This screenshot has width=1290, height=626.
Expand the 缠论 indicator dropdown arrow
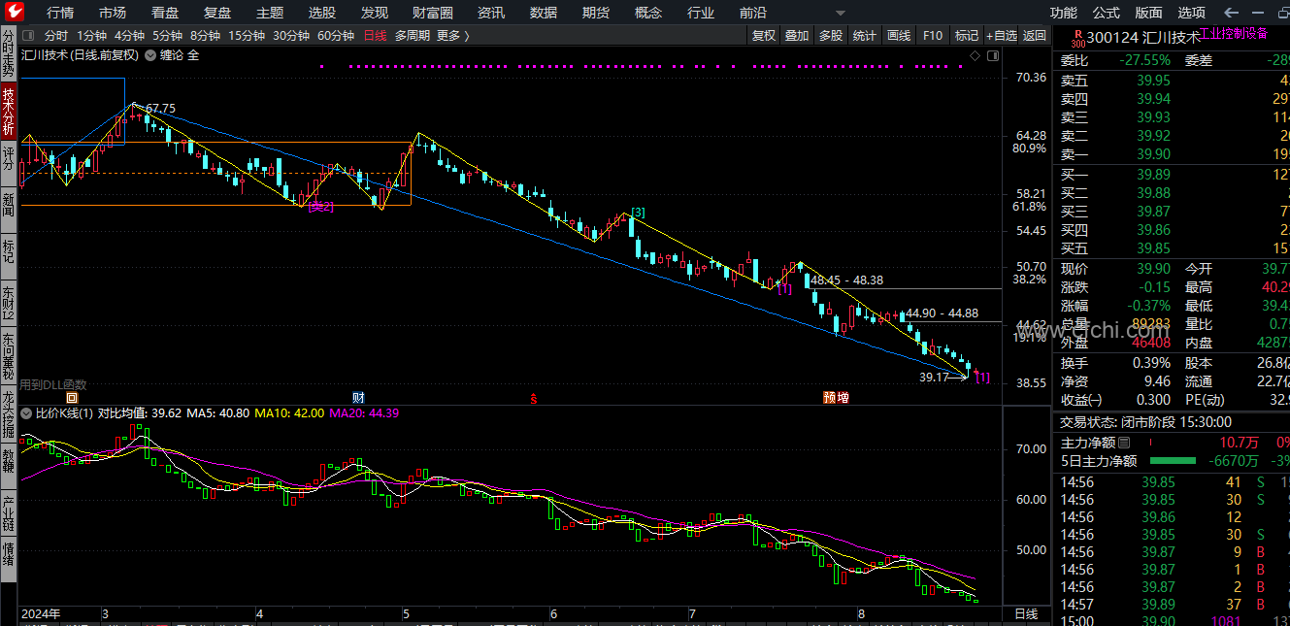pos(150,55)
